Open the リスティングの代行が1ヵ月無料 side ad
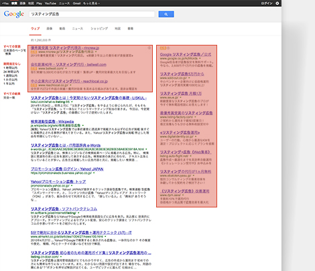 [186, 171]
